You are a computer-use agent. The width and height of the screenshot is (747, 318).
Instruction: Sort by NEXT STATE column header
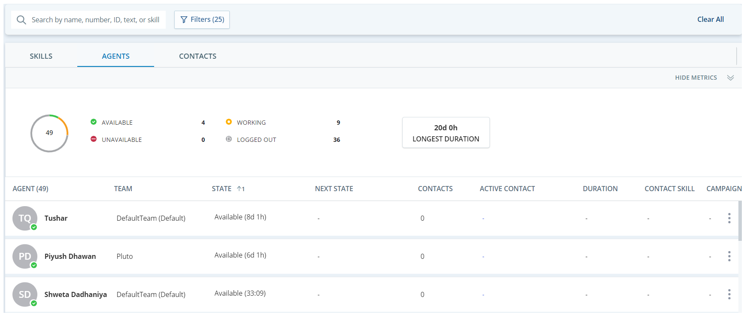[x=334, y=189]
